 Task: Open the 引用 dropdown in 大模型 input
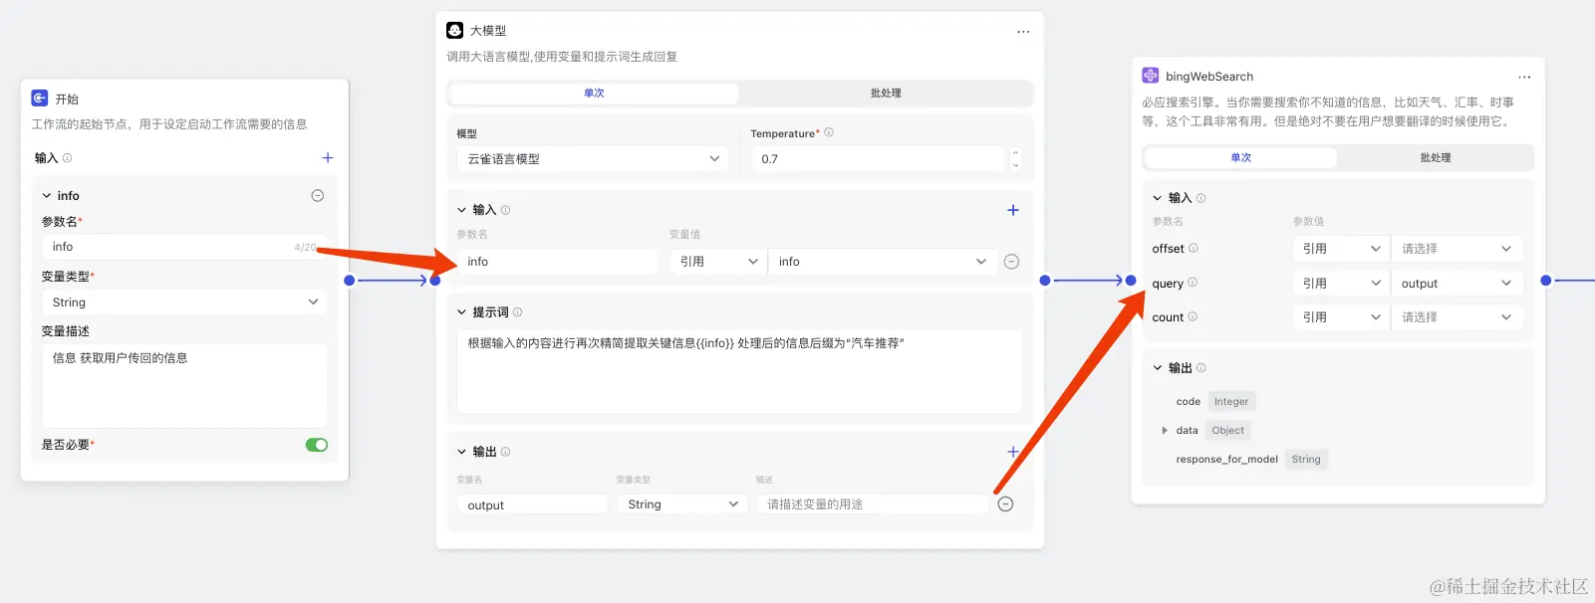pyautogui.click(x=717, y=262)
